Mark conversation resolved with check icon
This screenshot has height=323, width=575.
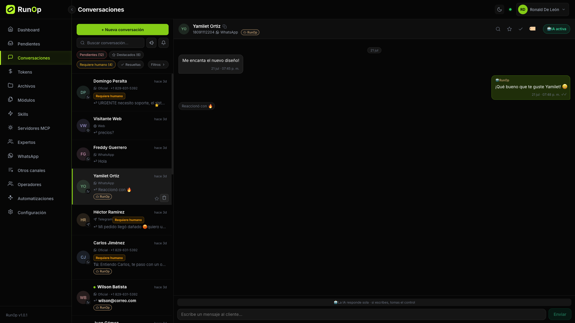(521, 29)
